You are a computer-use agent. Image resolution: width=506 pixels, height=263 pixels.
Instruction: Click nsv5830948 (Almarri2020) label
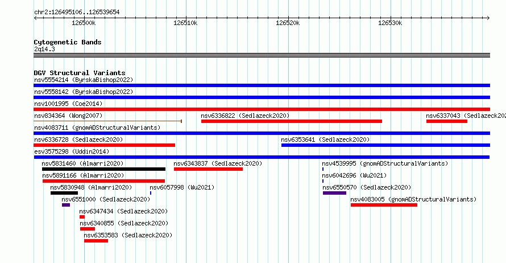click(91, 187)
